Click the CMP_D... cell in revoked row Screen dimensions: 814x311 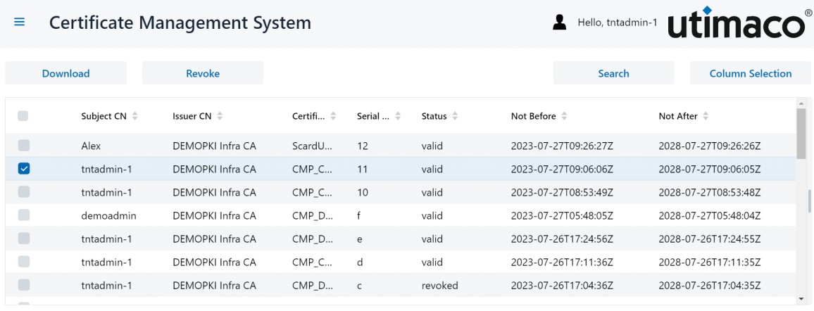point(313,286)
